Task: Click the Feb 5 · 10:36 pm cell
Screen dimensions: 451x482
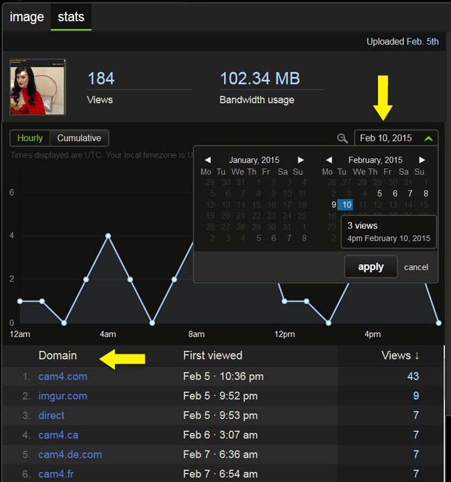Action: click(223, 376)
